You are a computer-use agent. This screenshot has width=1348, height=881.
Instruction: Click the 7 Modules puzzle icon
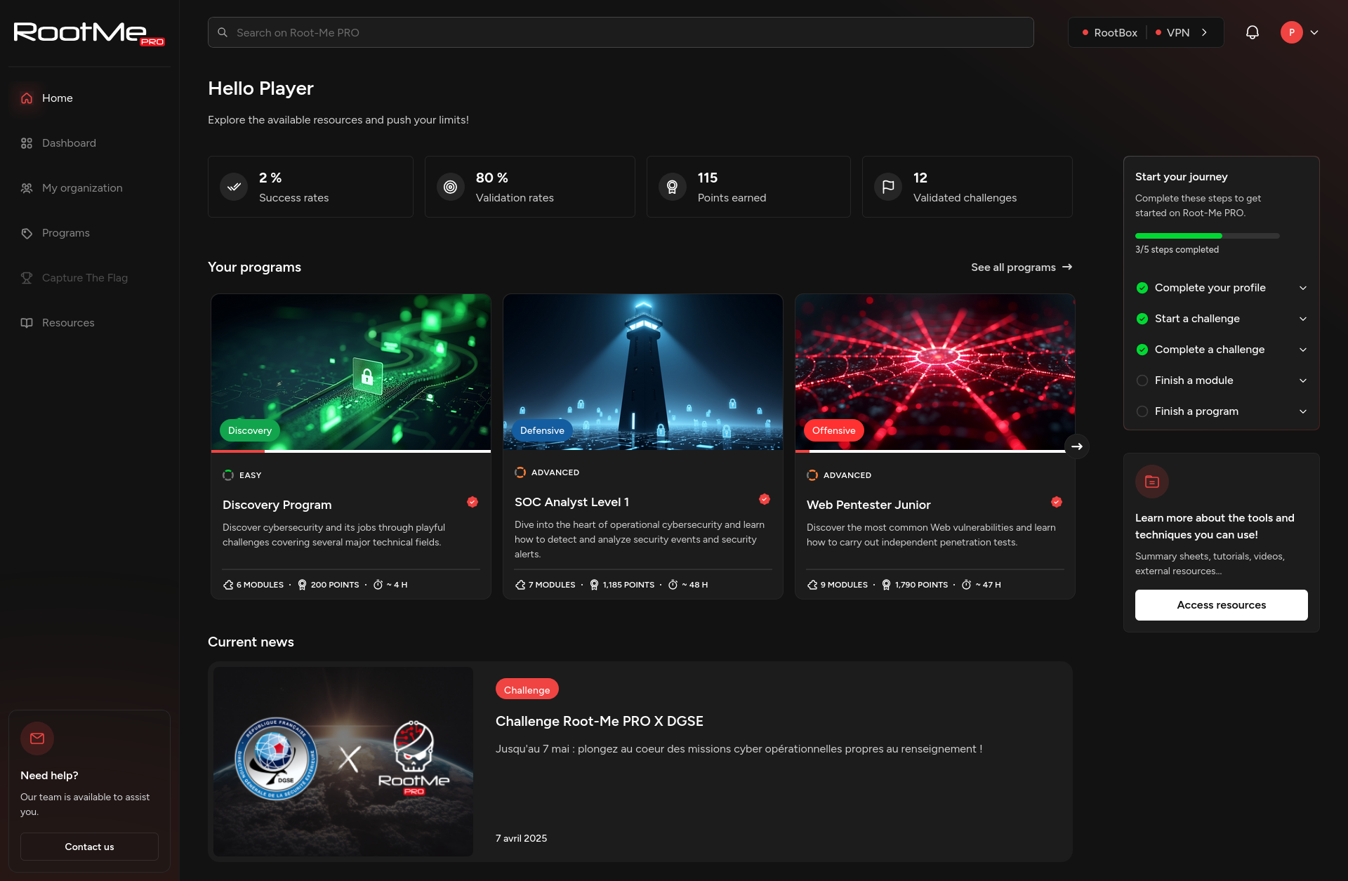[520, 585]
